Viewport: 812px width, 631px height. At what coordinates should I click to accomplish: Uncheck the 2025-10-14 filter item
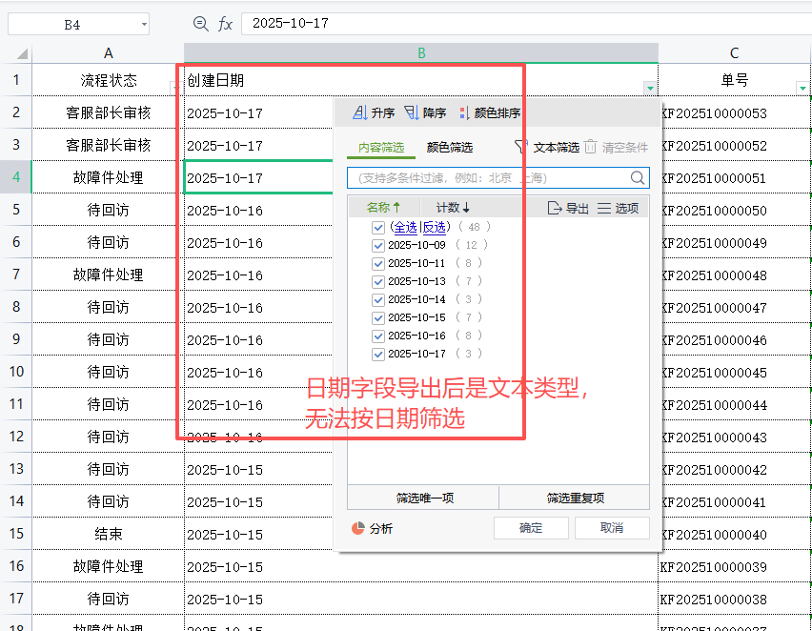pyautogui.click(x=378, y=299)
